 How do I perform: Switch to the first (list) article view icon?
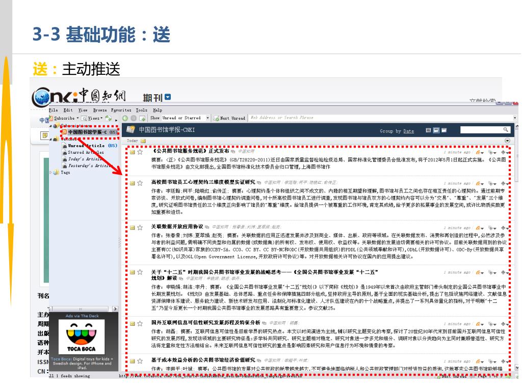[428, 130]
